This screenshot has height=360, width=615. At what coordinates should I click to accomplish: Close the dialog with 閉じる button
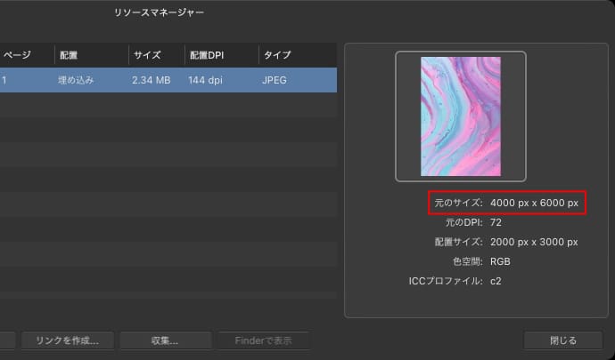[x=562, y=340]
